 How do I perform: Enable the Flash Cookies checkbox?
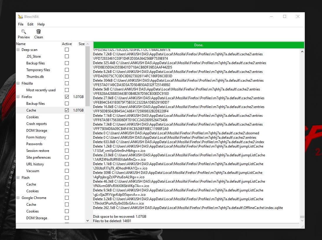click(x=67, y=191)
